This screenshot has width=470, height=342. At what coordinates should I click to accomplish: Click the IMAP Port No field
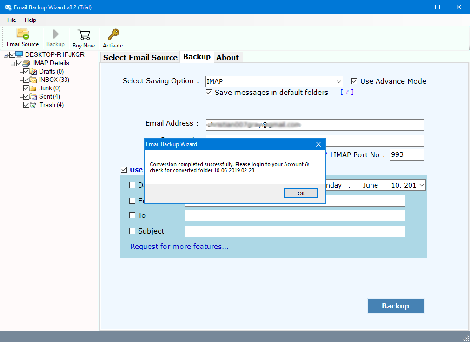click(x=406, y=155)
